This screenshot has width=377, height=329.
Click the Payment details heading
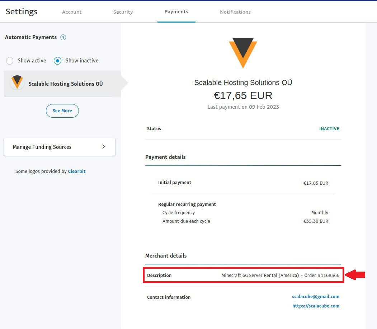pos(165,157)
